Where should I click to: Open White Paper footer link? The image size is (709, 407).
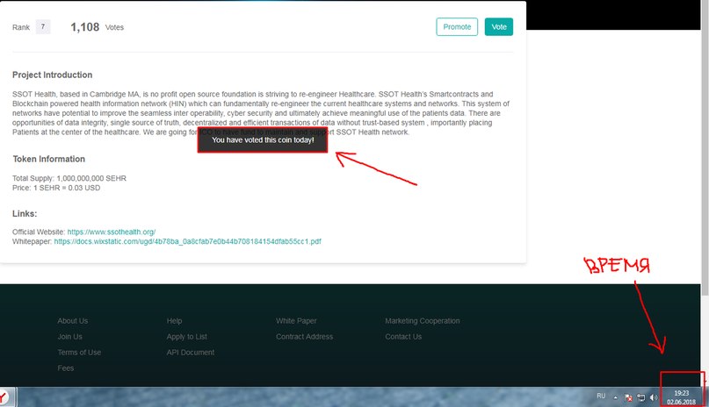pyautogui.click(x=296, y=321)
